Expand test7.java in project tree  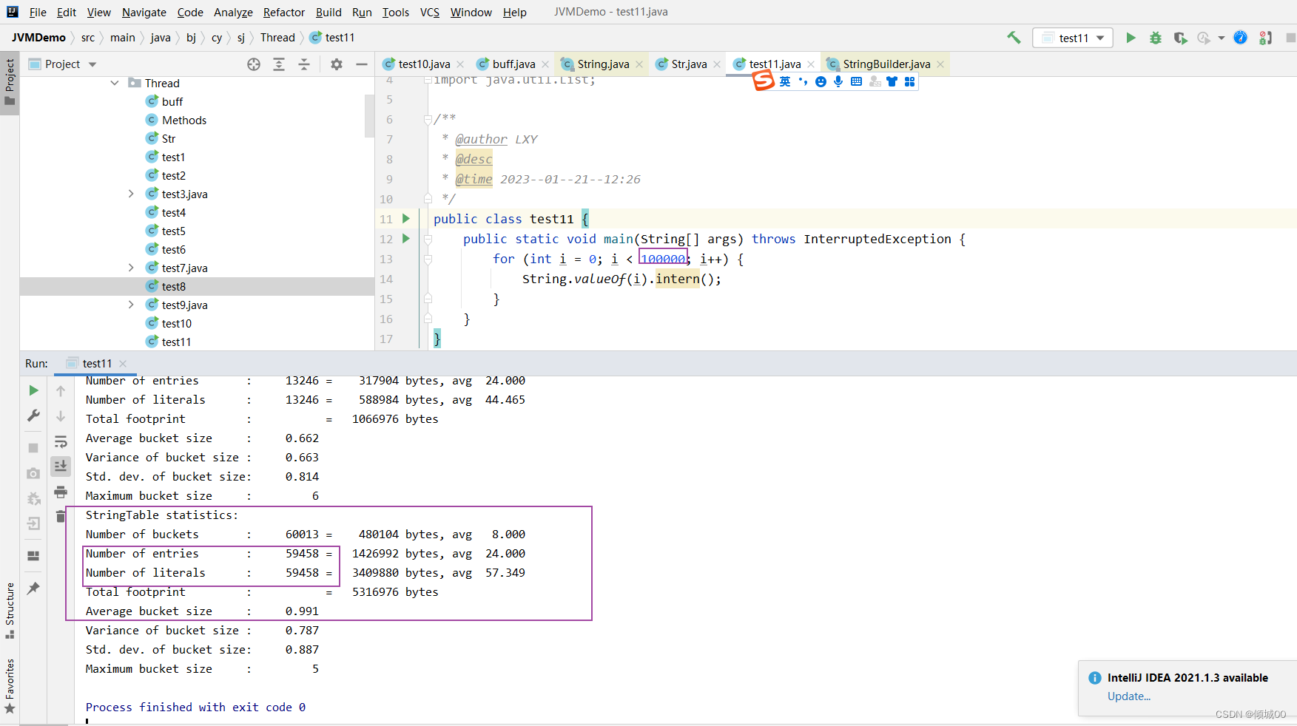click(x=131, y=268)
